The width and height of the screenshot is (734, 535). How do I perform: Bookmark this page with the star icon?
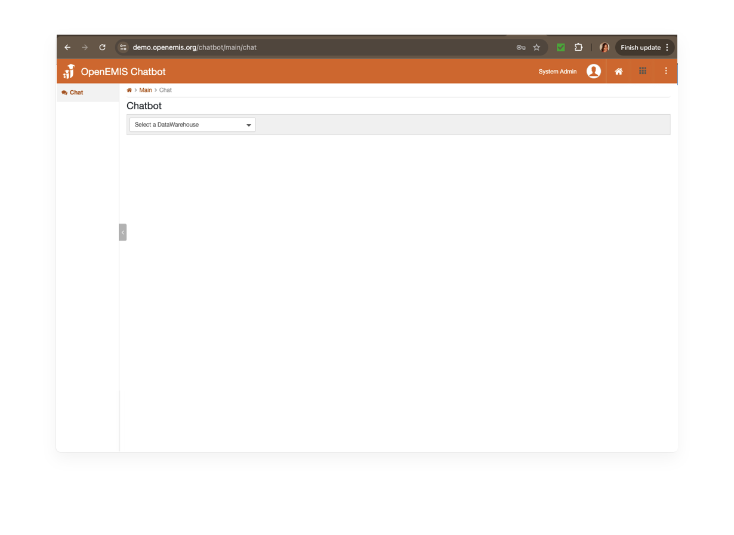click(536, 47)
